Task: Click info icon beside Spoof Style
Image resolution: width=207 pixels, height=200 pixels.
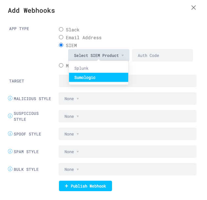Action: click(10, 134)
